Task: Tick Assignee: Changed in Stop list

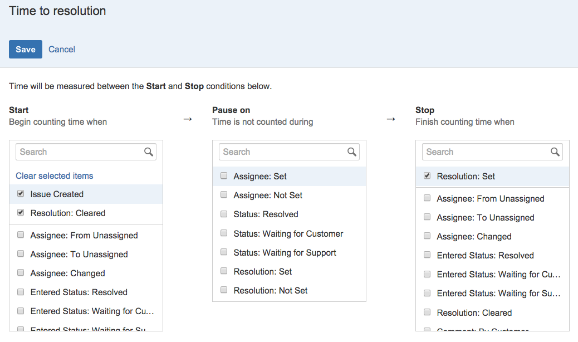Action: click(x=427, y=236)
